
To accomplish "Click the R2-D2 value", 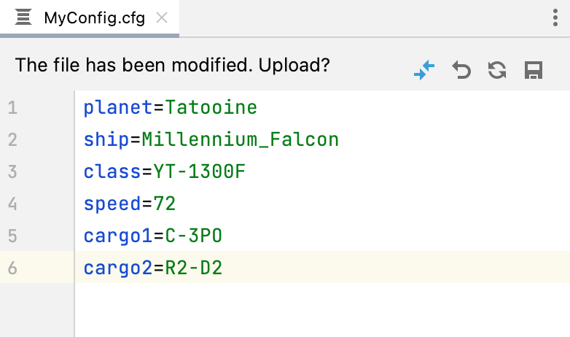I will 192,268.
